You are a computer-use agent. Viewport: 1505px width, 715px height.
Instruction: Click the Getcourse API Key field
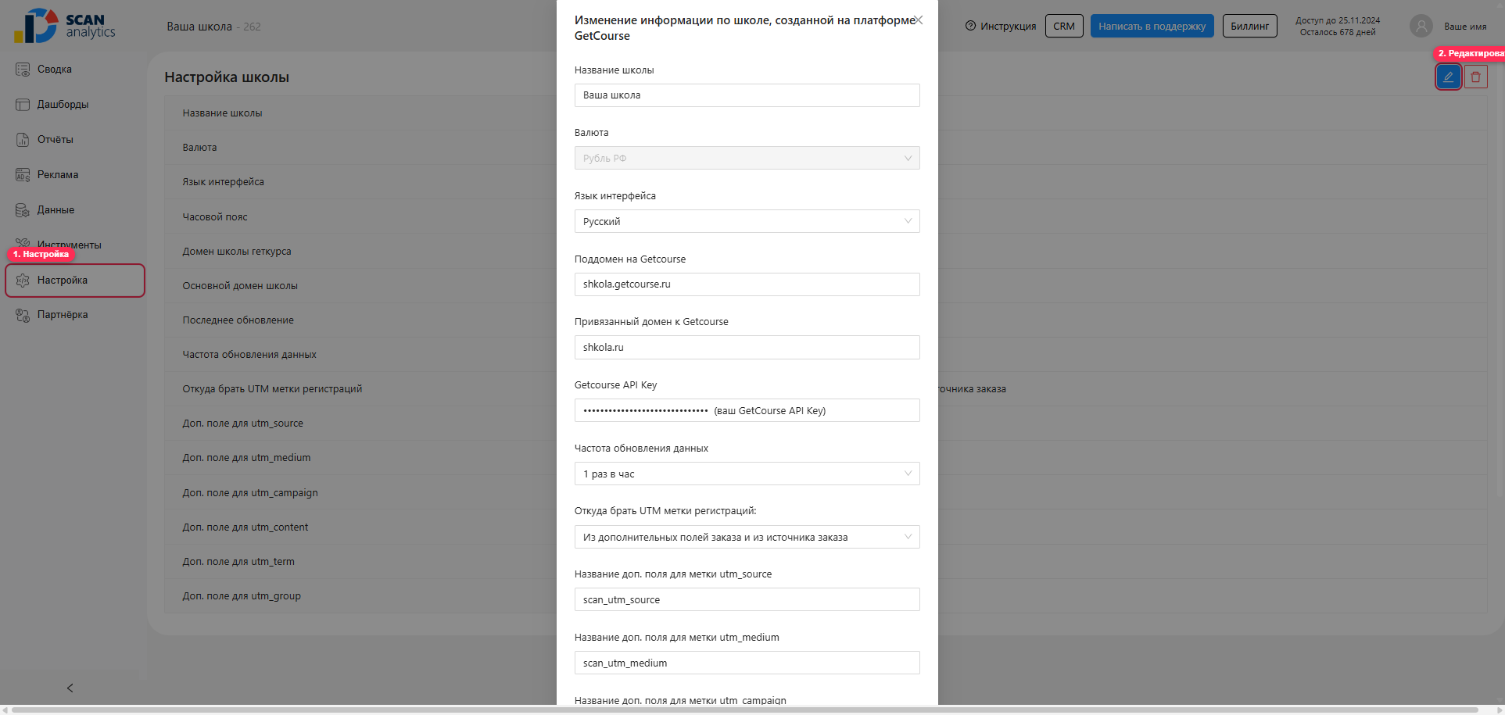pyautogui.click(x=747, y=410)
